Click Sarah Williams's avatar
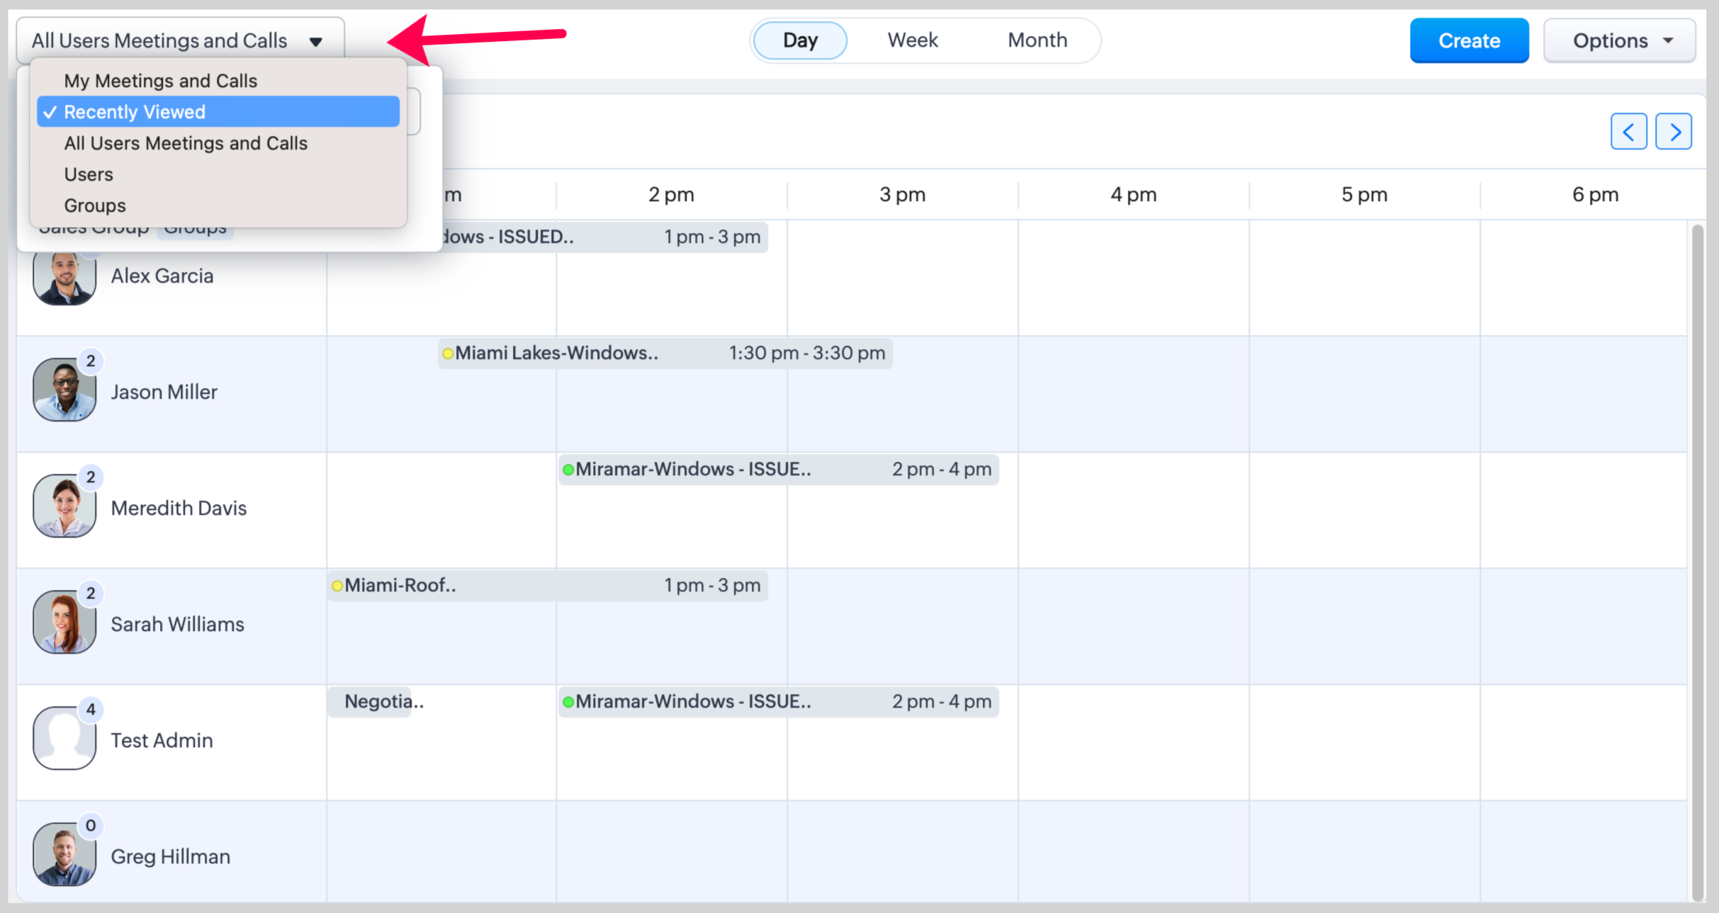The image size is (1719, 913). pyautogui.click(x=64, y=623)
